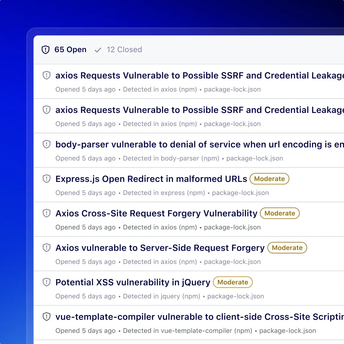Screen dimensions: 344x344
Task: Click 'Detected in express (npm)' text
Action: 164,193
